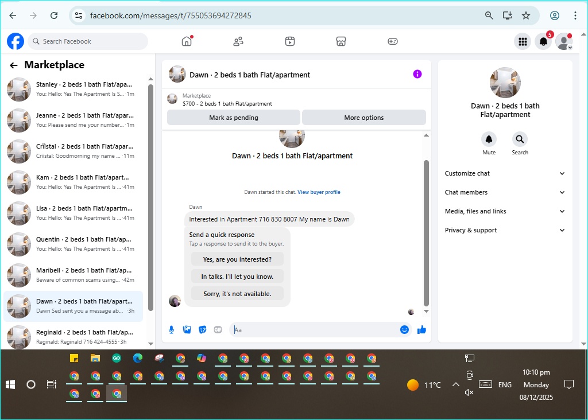588x420 pixels.
Task: Open the View buyer profile link
Action: click(x=319, y=192)
